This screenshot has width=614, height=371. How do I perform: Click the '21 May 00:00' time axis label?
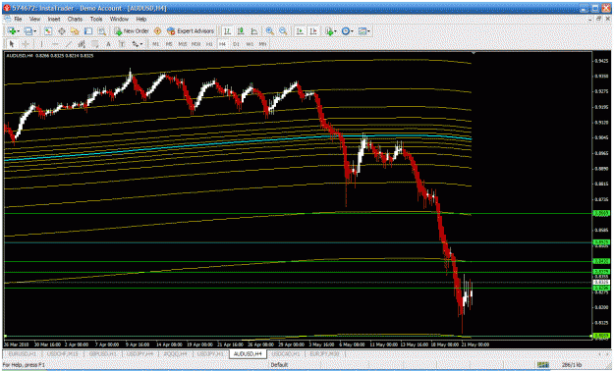click(x=474, y=344)
